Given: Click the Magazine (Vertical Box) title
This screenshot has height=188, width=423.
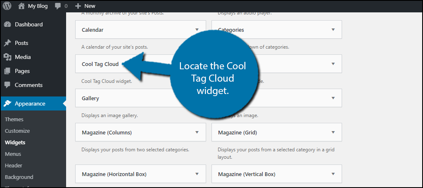Looking at the screenshot, I should (x=247, y=174).
